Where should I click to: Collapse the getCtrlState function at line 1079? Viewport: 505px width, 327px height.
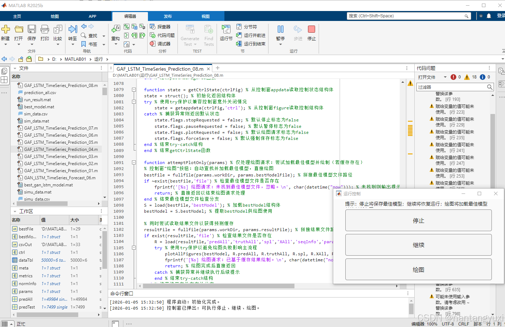(x=134, y=90)
